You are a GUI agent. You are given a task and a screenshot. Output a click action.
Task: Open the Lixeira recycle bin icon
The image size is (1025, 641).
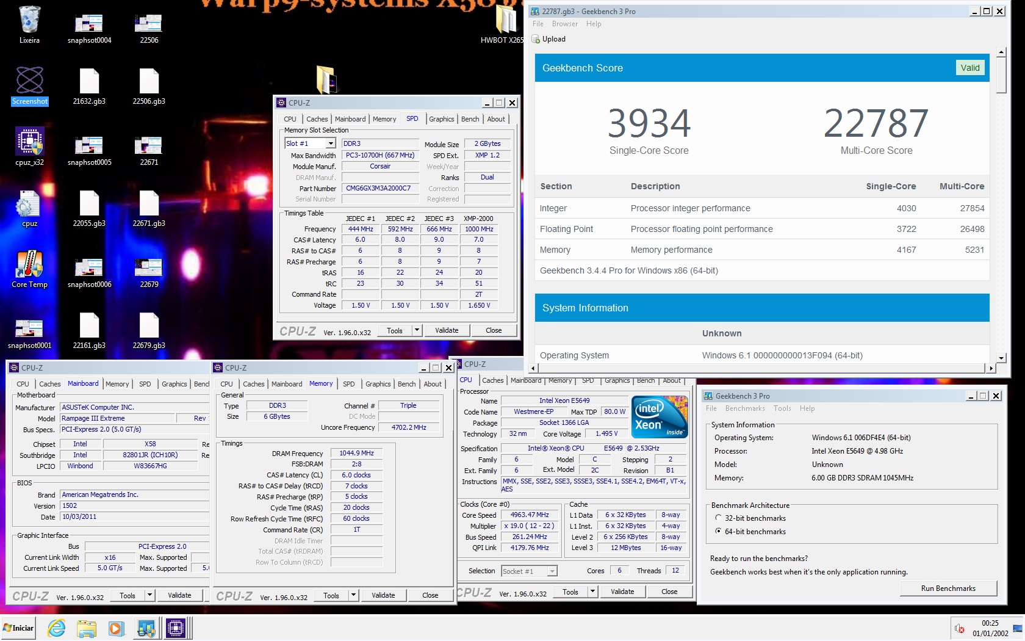pos(29,24)
